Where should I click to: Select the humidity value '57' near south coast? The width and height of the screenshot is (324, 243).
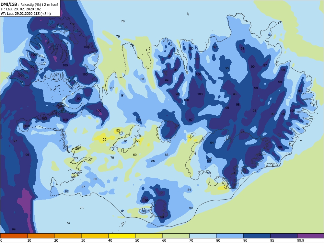pos(226,188)
